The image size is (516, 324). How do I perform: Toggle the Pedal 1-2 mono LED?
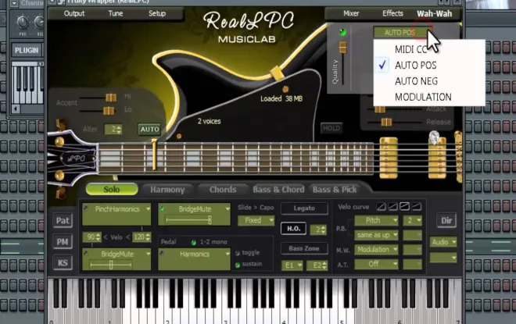pos(194,243)
